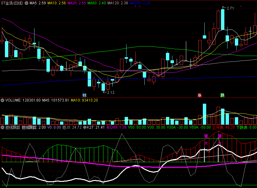Open the 短线跟踪 indicator dropdown chevron
Viewport: 257px width, 188px height.
tap(2, 127)
